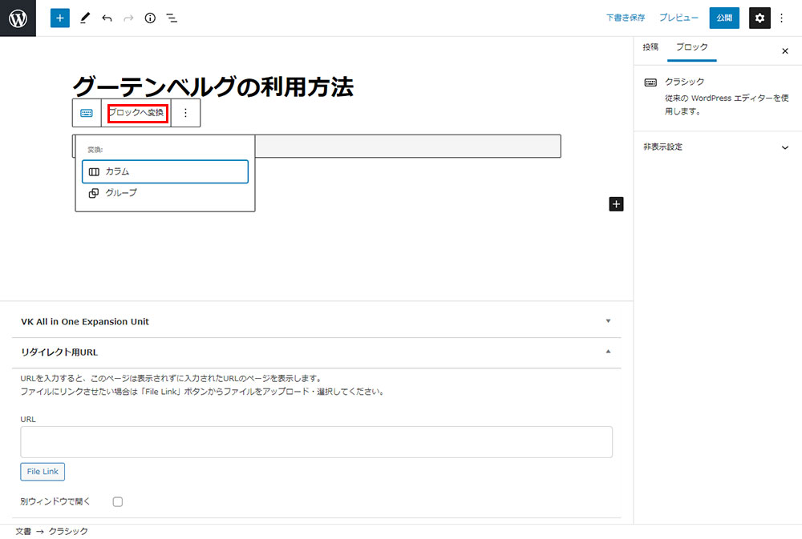Viewport: 802px width, 539px height.
Task: Enable the 別ウィンドウで開く checkbox
Action: coord(118,501)
